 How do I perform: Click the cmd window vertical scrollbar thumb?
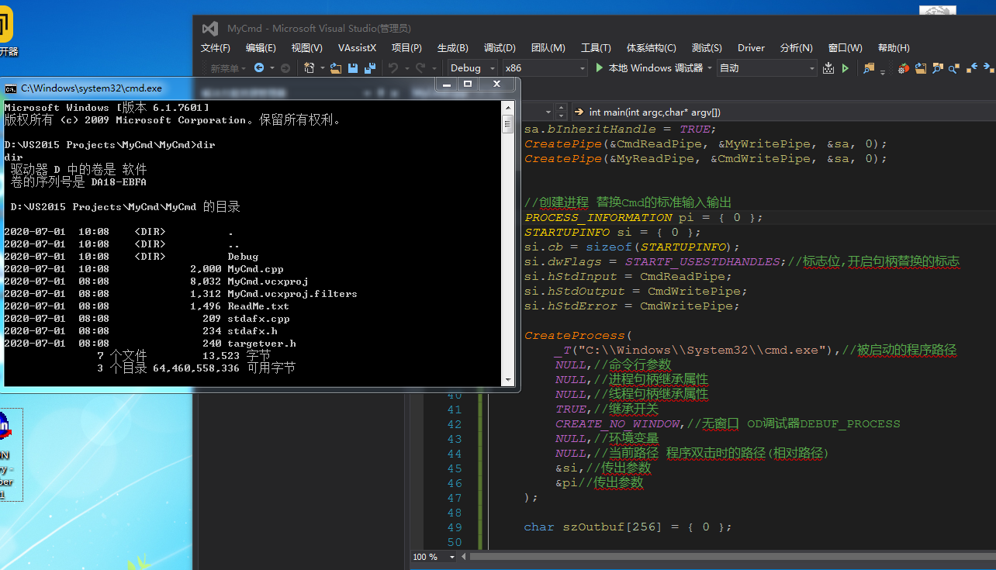pos(508,124)
